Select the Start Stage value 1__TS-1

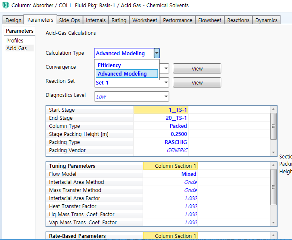[161, 110]
